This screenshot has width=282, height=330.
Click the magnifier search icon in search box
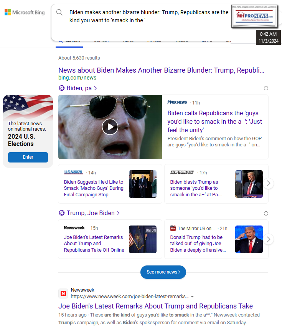[x=59, y=12]
